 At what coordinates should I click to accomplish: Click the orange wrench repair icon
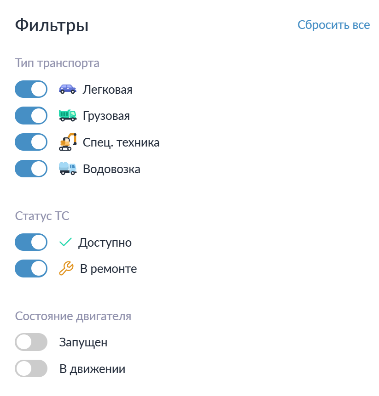click(x=66, y=268)
